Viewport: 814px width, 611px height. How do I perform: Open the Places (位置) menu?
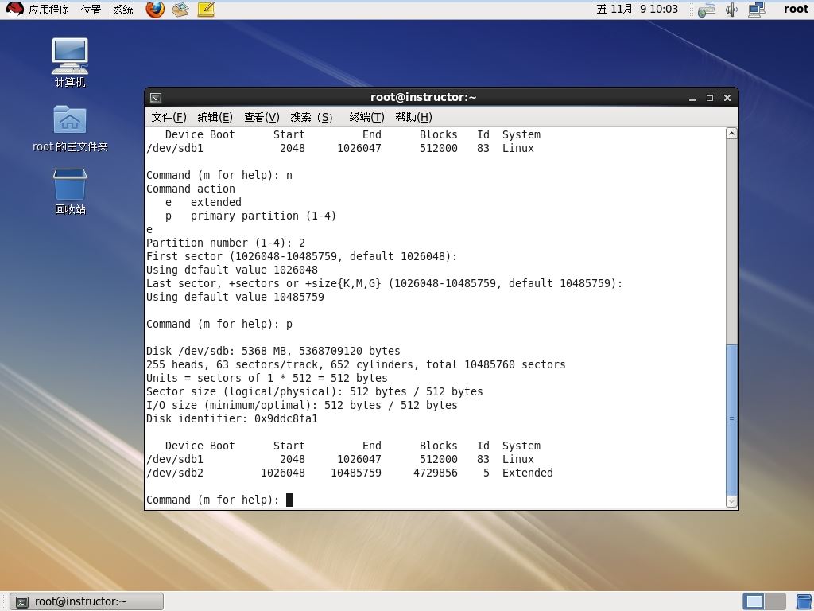point(91,10)
